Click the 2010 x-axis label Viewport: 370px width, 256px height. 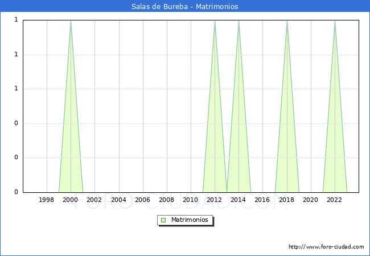(x=191, y=200)
